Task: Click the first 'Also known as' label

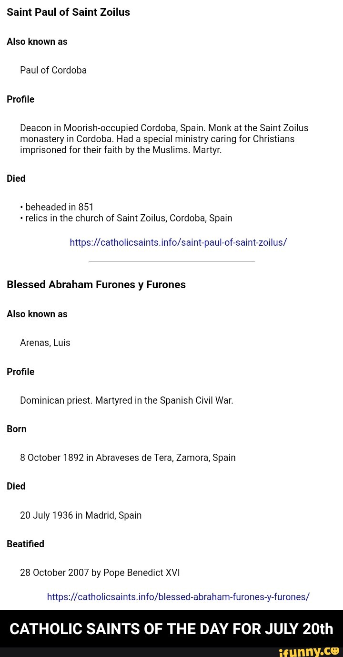Action: [37, 42]
